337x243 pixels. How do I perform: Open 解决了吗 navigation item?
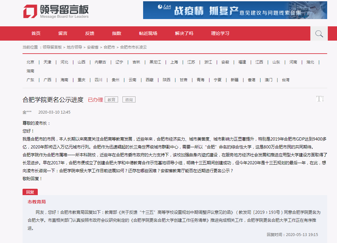click(x=184, y=33)
